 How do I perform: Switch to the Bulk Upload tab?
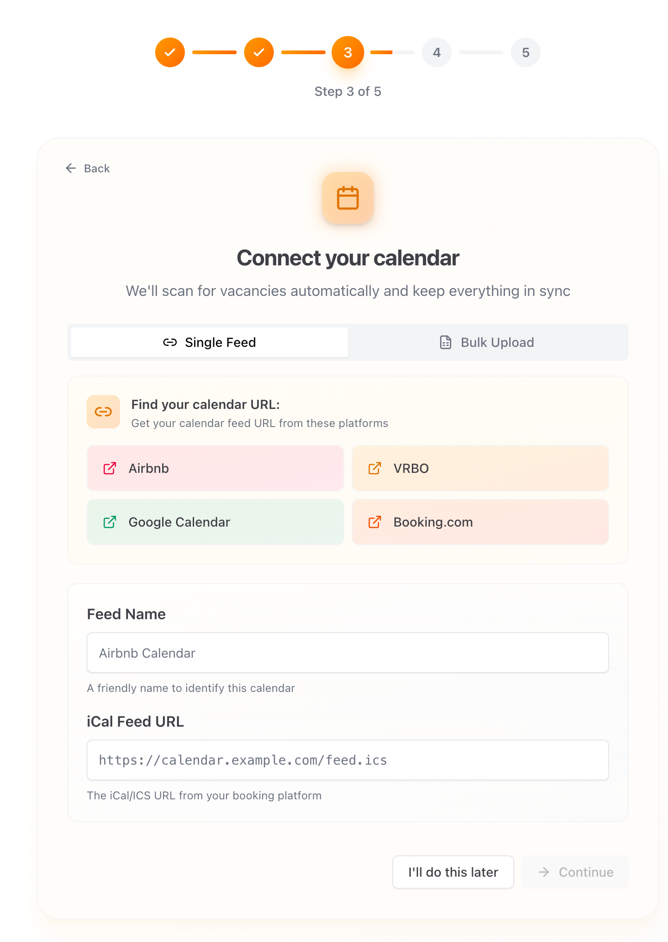[x=488, y=342]
